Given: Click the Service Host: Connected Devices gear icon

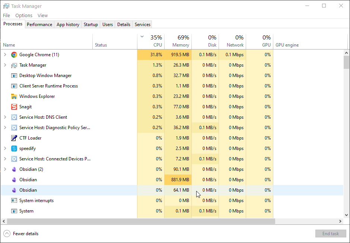Looking at the screenshot, I should pos(14,159).
